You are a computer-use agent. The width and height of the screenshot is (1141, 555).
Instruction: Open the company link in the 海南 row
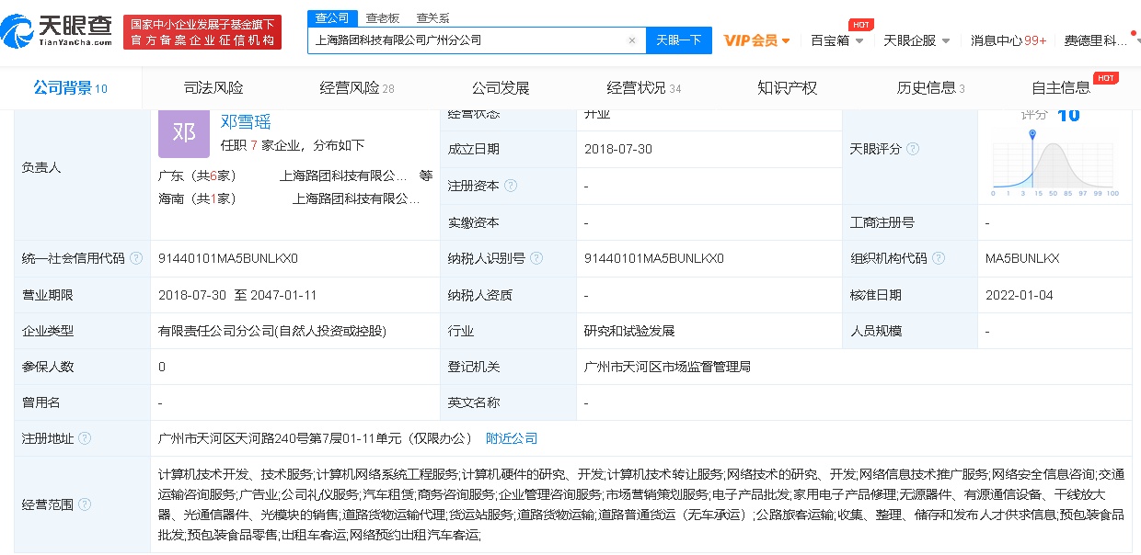pyautogui.click(x=356, y=198)
